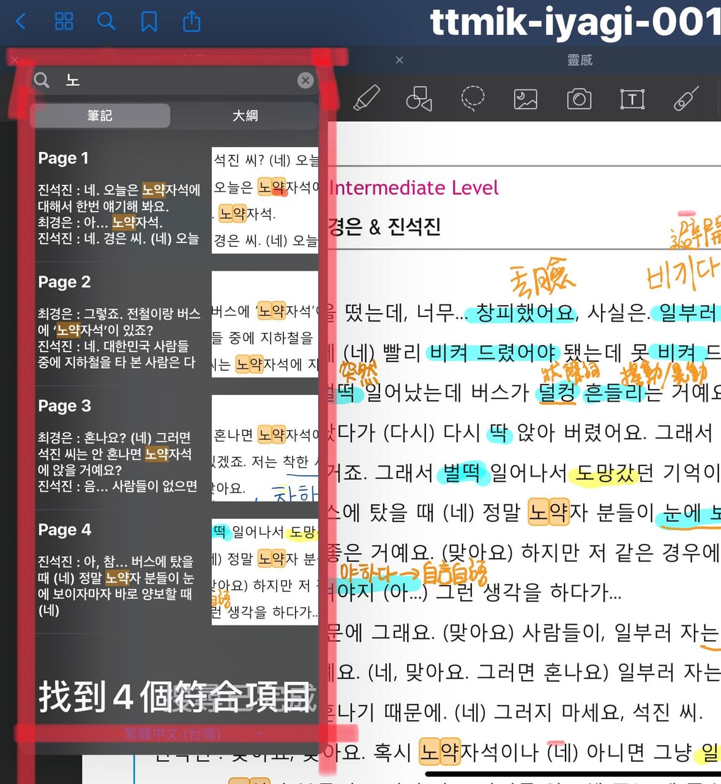
Task: Switch to the 筆記 tab
Action: (100, 115)
